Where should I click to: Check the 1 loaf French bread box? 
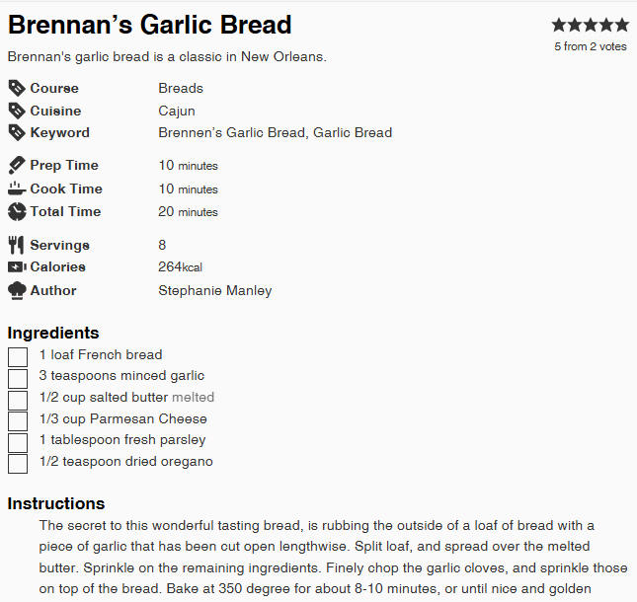[18, 357]
